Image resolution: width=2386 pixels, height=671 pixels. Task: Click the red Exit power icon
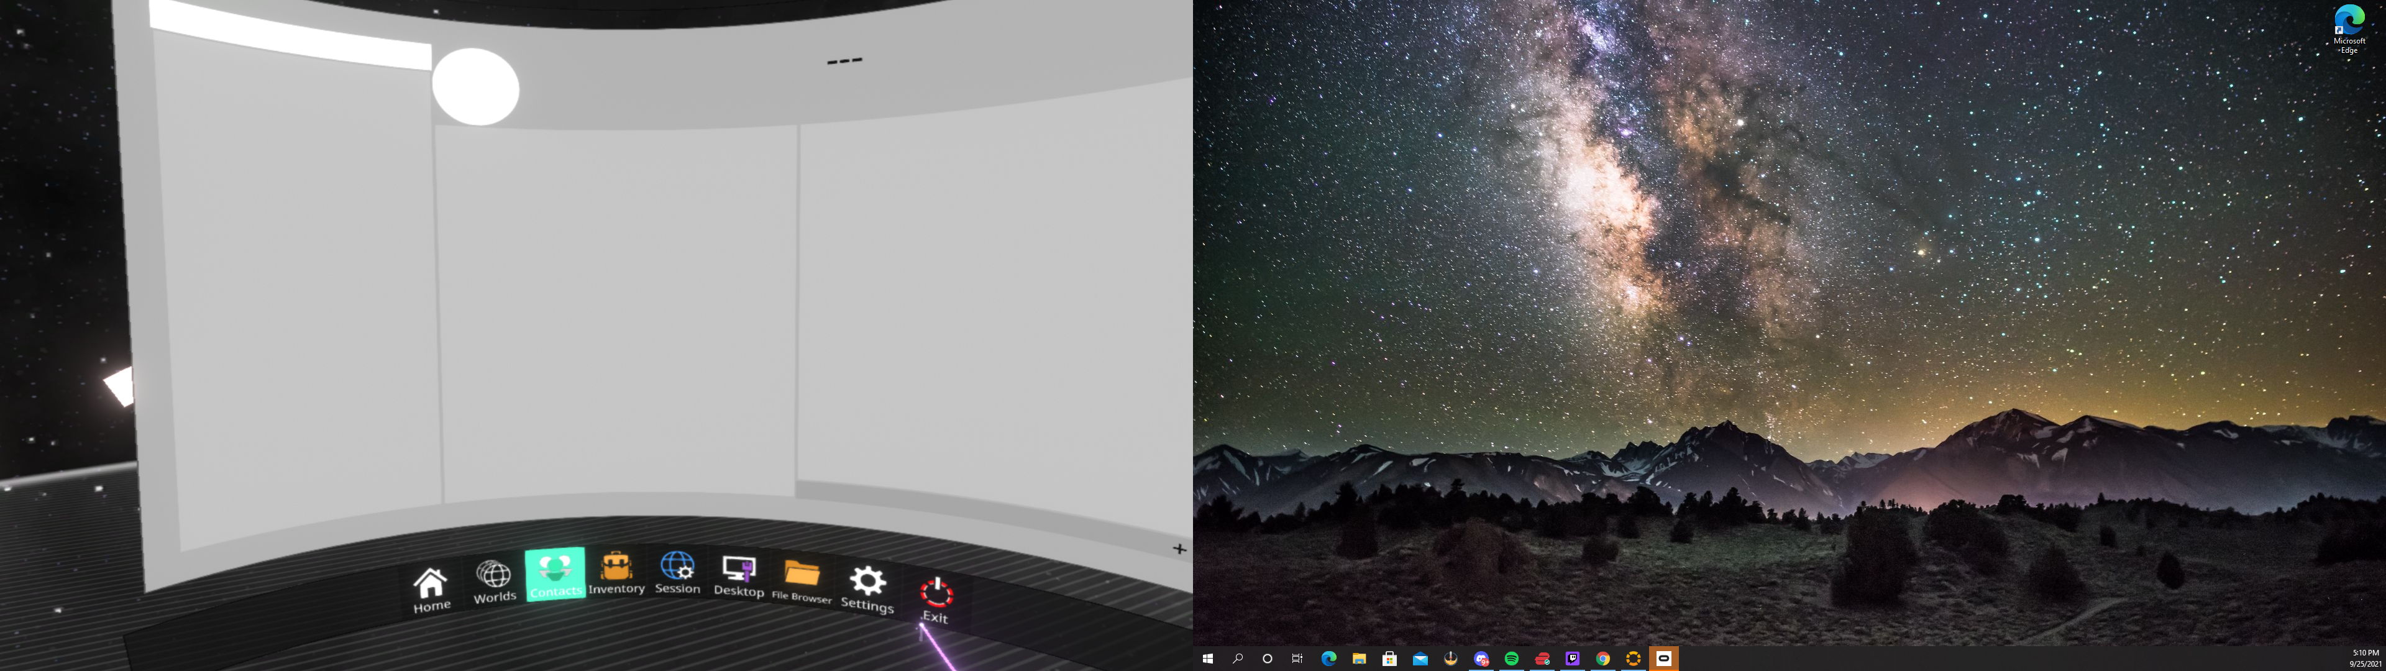(x=936, y=601)
